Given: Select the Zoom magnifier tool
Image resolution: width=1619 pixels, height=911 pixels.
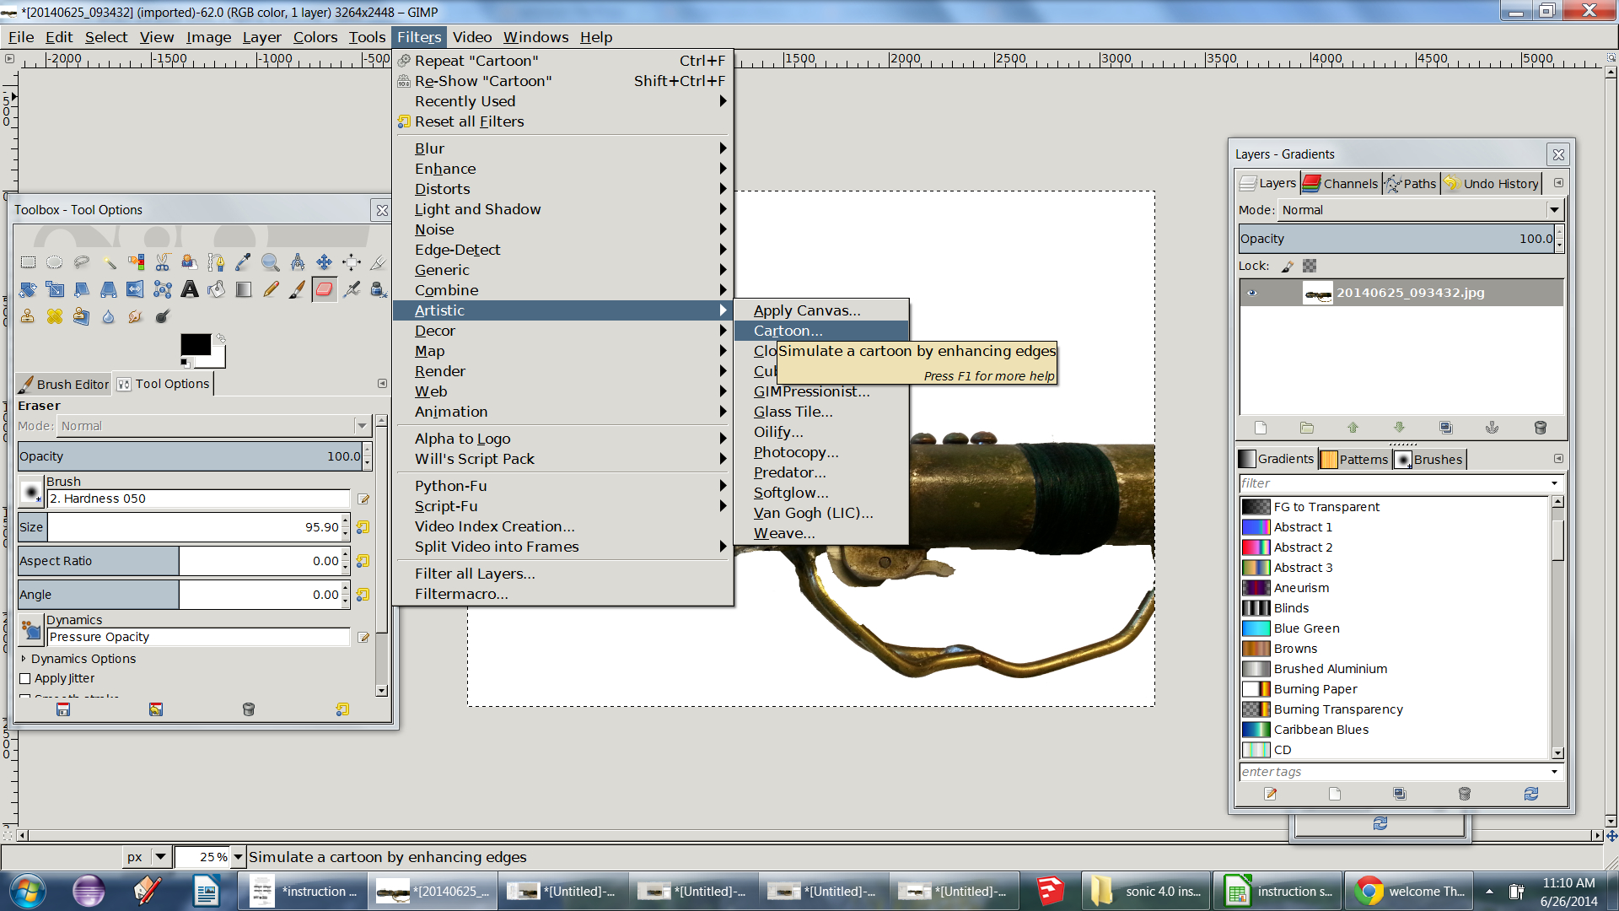Looking at the screenshot, I should coord(271,262).
